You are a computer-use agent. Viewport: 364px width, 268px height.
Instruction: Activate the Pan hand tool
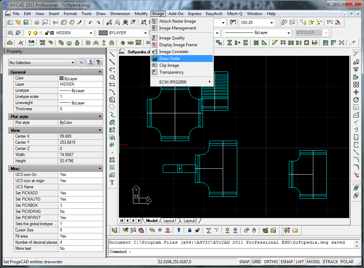click(109, 23)
